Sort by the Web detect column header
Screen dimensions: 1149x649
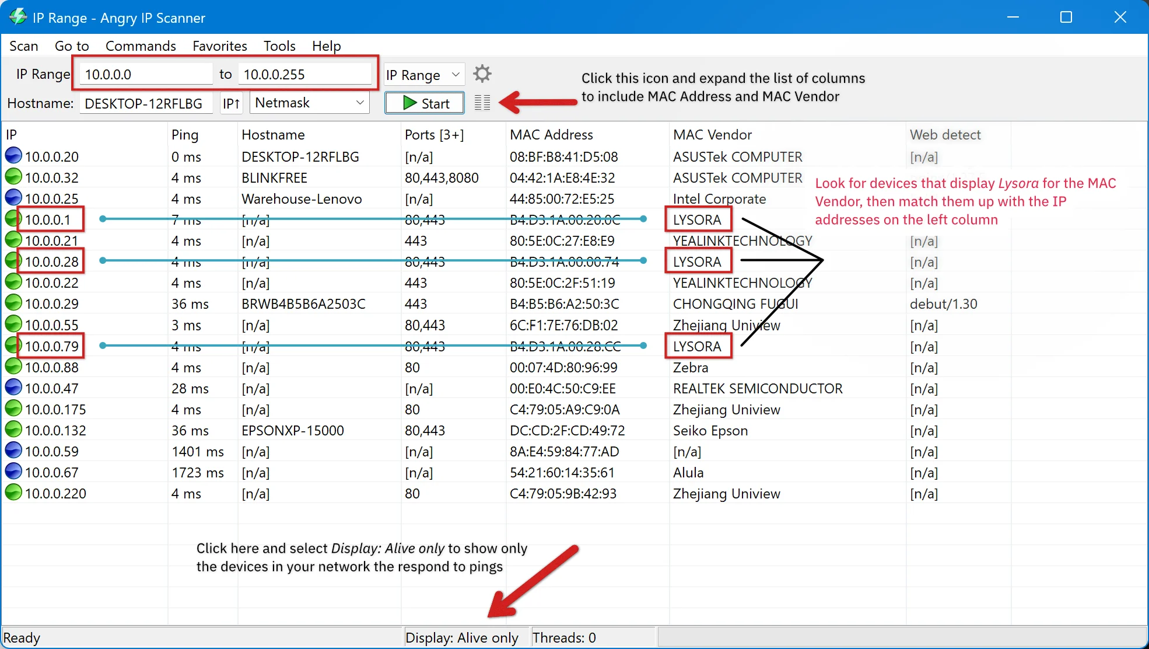[x=958, y=135]
